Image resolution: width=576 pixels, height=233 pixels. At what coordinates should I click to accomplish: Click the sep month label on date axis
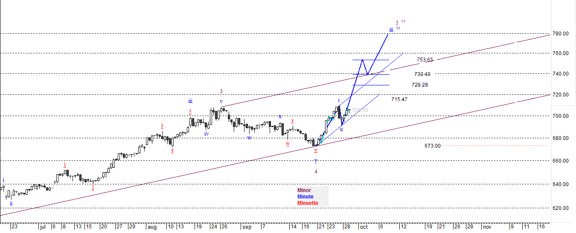[x=247, y=227]
